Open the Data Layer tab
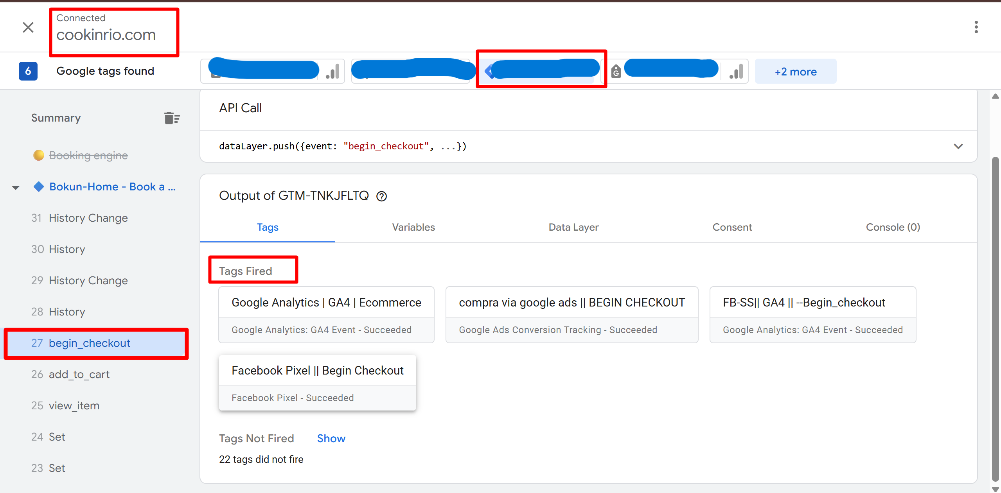1001x493 pixels. [573, 227]
